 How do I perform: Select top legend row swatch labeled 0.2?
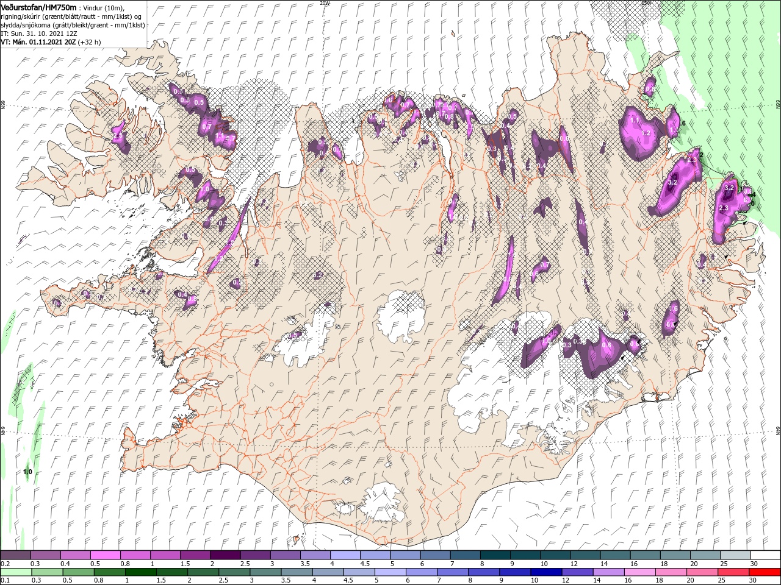click(x=16, y=555)
